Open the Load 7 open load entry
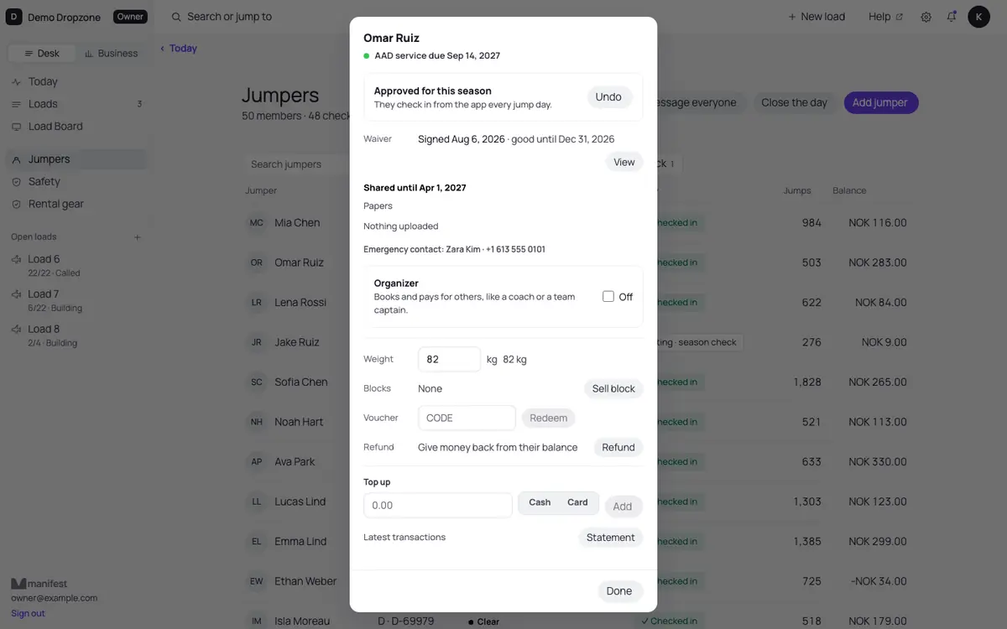The height and width of the screenshot is (629, 1007). point(76,300)
